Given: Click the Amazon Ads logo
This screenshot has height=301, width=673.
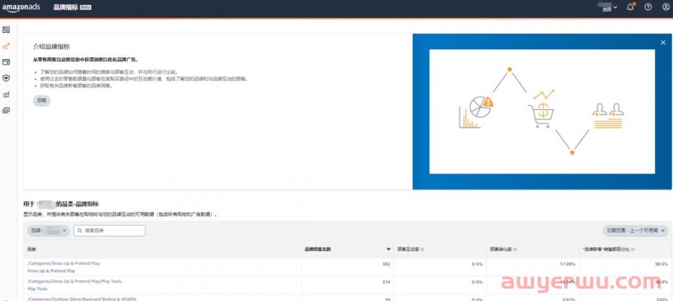Looking at the screenshot, I should 22,7.
